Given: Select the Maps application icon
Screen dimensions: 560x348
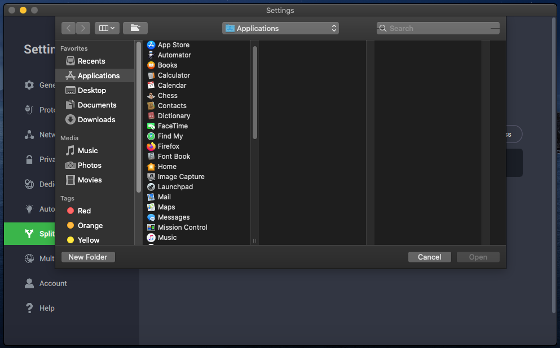Looking at the screenshot, I should (151, 207).
